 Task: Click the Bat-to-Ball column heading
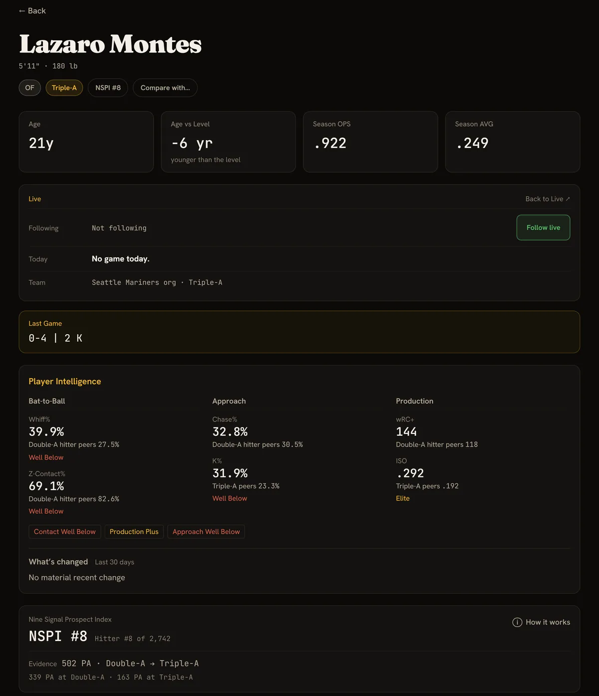47,401
